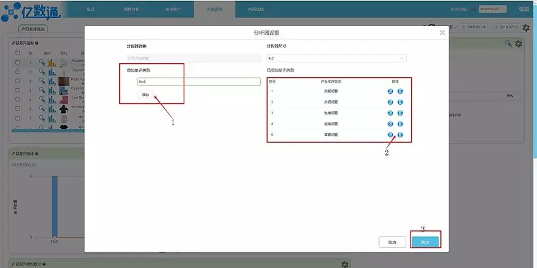The width and height of the screenshot is (537, 268).
Task: Open bar chart icon for product ID 1
Action: tap(52, 63)
